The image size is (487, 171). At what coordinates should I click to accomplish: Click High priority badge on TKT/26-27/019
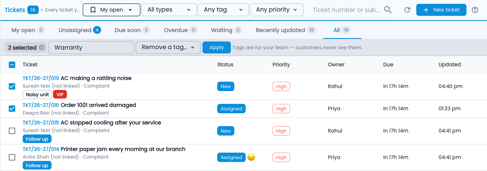coord(281,87)
